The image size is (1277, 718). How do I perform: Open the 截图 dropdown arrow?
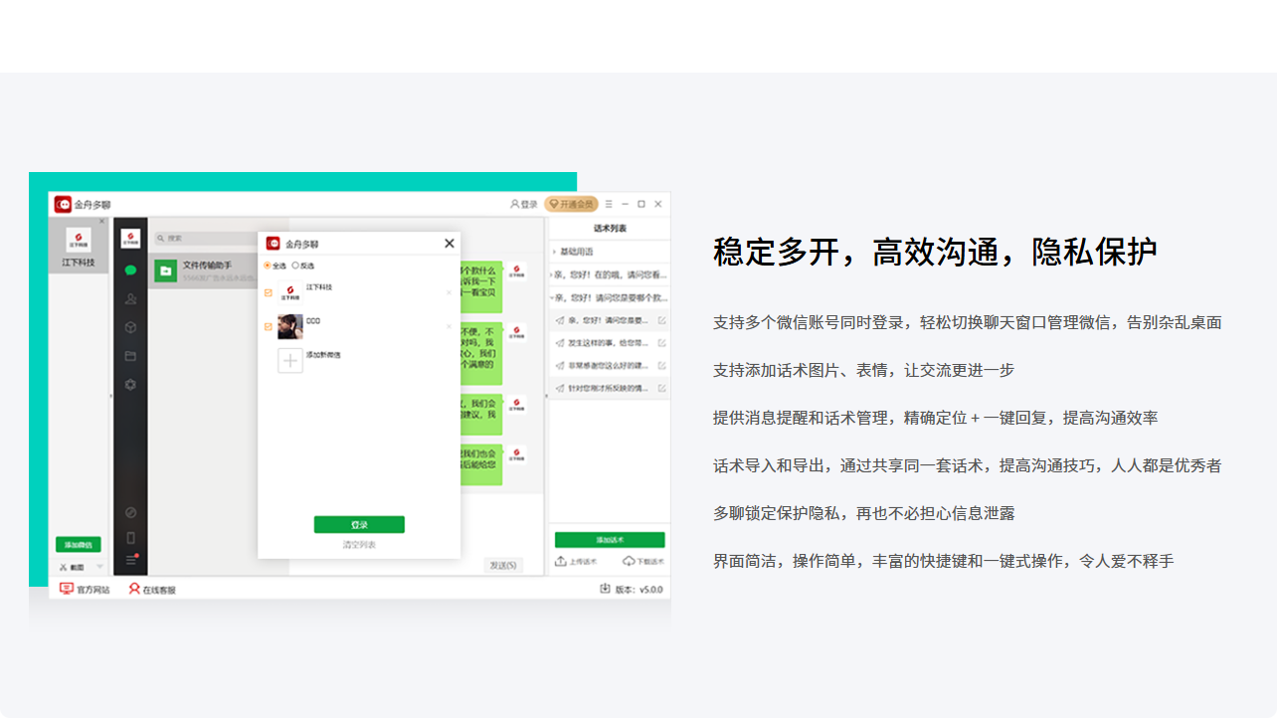(x=99, y=567)
